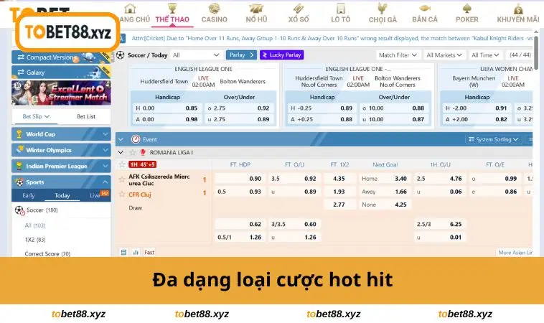This screenshot has width=544, height=323.
Task: Favorite the ROMANIA LIGA I league star
Action: pyautogui.click(x=132, y=152)
